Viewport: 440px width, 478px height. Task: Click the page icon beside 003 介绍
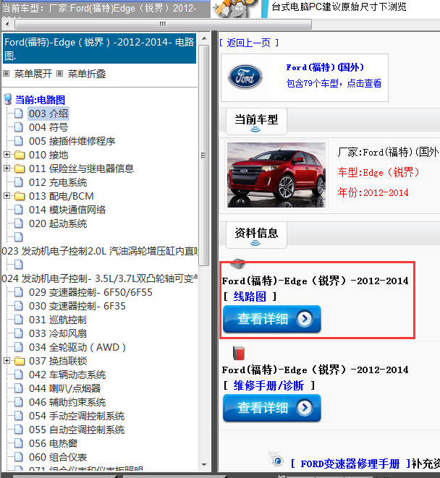click(x=19, y=114)
